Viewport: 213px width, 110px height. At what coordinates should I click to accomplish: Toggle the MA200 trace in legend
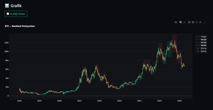click(x=201, y=40)
